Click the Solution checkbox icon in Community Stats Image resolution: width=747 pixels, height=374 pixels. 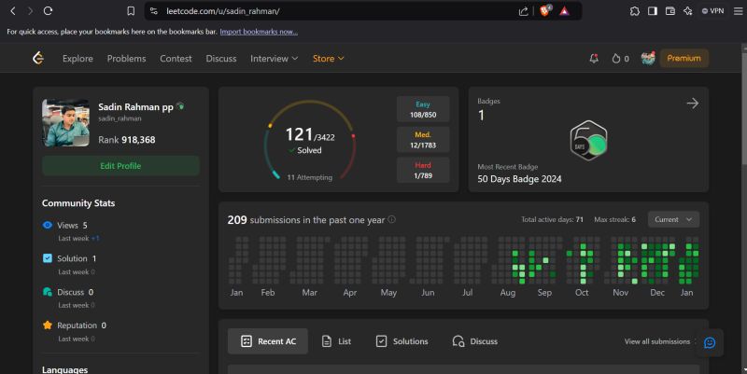tap(48, 258)
